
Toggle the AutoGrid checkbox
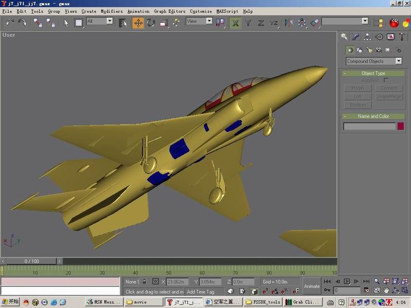point(386,81)
